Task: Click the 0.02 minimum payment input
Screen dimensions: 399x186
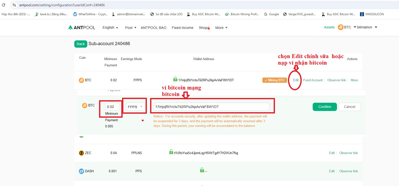Action: click(112, 107)
